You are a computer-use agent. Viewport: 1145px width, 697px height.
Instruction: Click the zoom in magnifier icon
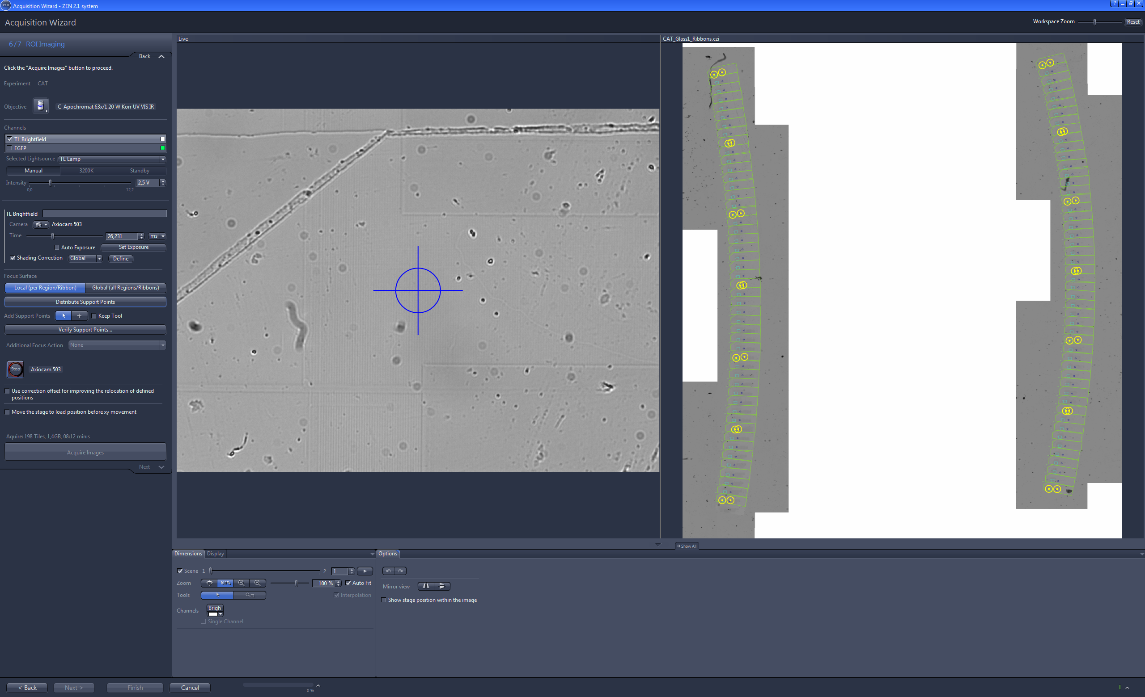pyautogui.click(x=258, y=584)
